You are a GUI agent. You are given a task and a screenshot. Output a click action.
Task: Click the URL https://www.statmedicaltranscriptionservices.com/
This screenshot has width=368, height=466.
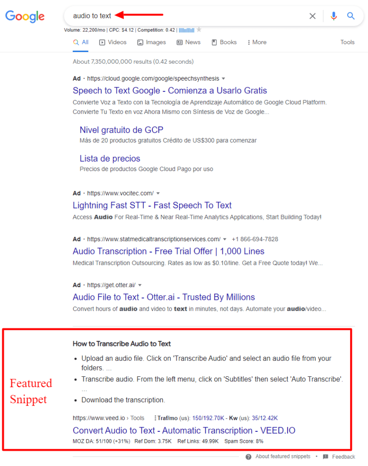pyautogui.click(x=154, y=239)
